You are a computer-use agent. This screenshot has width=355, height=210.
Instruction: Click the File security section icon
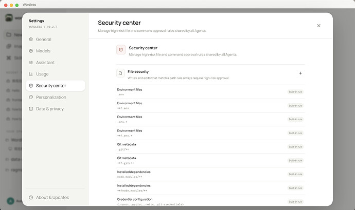pos(120,73)
